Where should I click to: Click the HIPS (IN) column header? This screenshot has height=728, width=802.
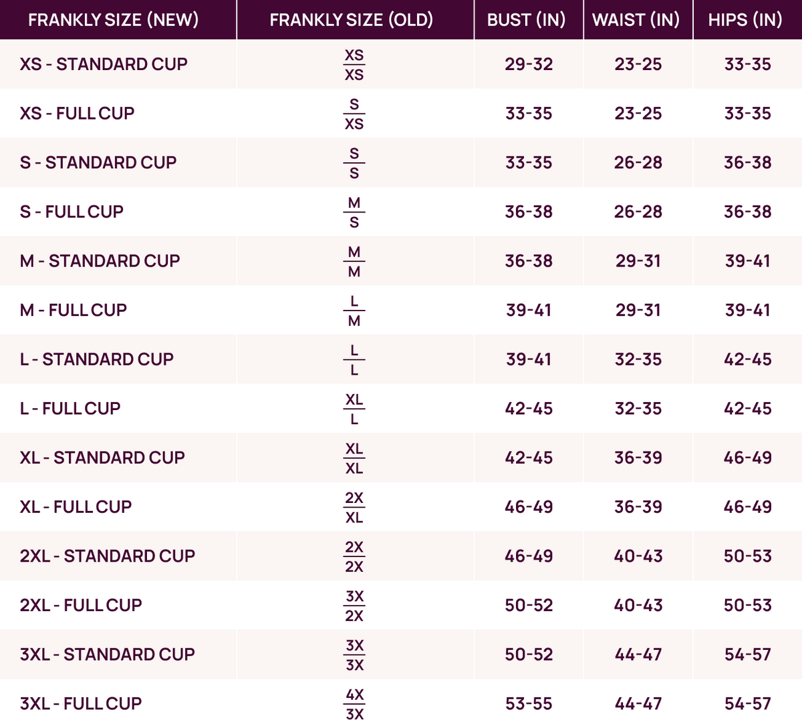pyautogui.click(x=745, y=20)
